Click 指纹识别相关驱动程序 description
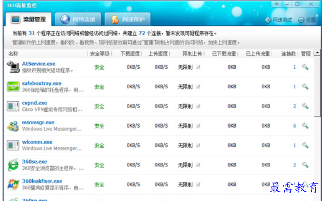 pyautogui.click(x=48, y=70)
